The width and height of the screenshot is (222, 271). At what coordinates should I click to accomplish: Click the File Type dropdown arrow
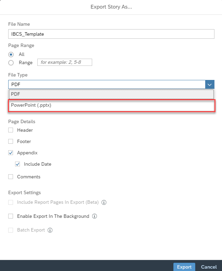click(x=209, y=84)
